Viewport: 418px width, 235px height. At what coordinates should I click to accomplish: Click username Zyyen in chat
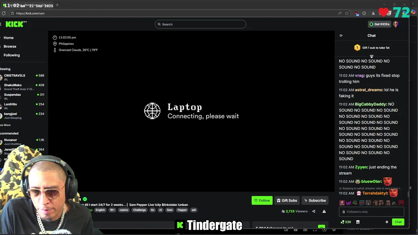361,167
